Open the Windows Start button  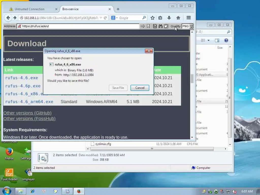(x=7, y=191)
